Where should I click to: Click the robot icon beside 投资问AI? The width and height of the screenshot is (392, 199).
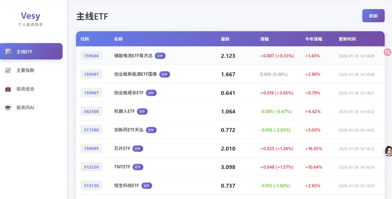(x=8, y=107)
